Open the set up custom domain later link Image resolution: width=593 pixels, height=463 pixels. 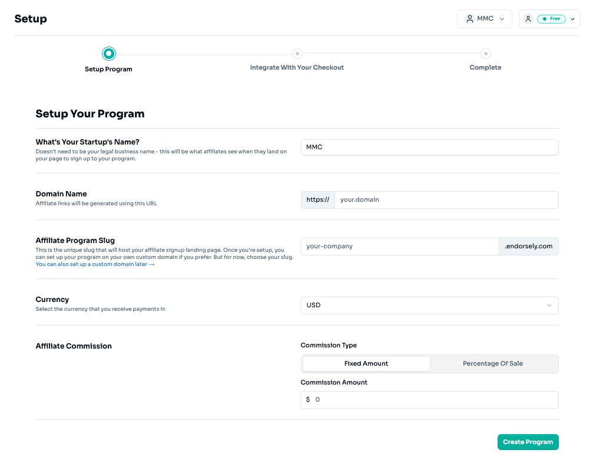point(95,264)
